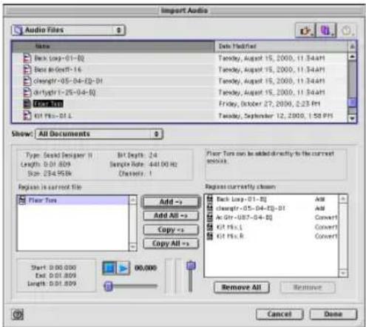
Task: Open the Show All Documents pop-up menu
Action: coord(99,134)
